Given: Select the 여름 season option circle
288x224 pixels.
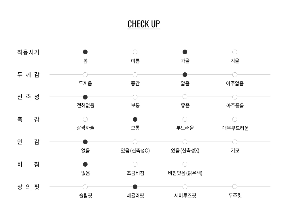Looking at the screenshot, I should click(135, 52).
